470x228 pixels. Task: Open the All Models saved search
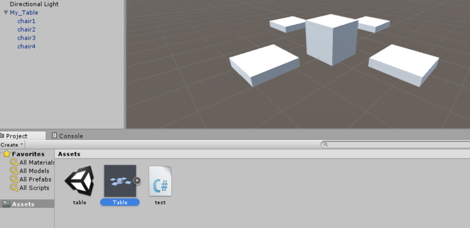(34, 171)
